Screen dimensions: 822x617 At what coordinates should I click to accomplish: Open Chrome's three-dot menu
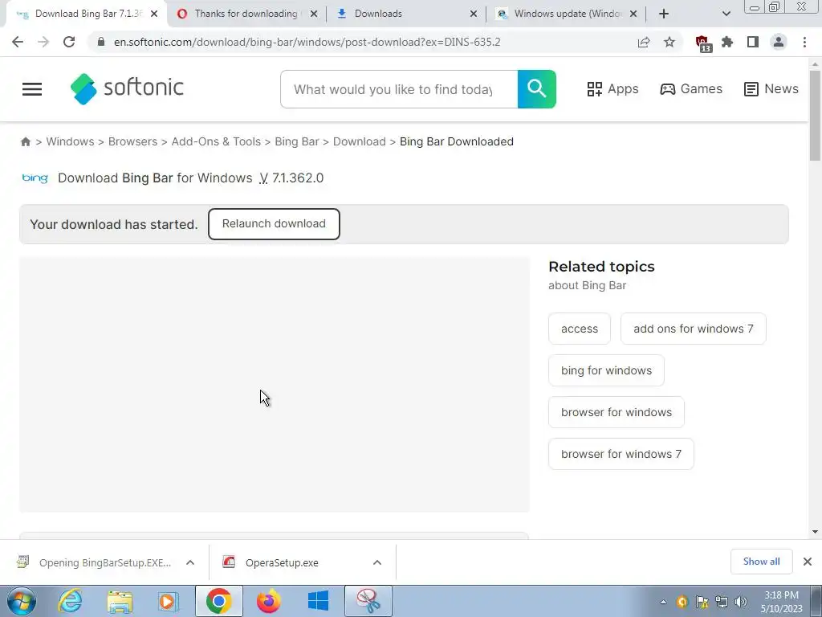[x=804, y=42]
